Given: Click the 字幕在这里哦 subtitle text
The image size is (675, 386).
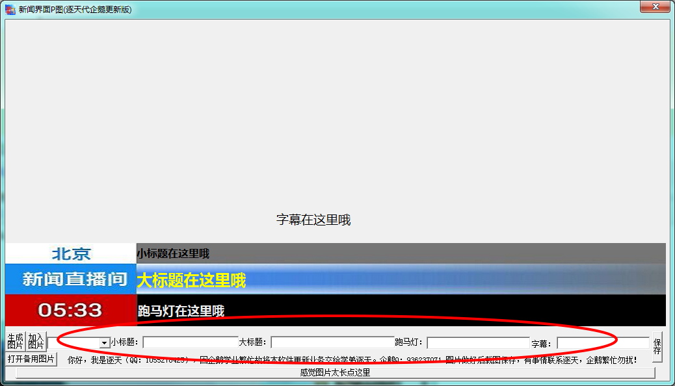Looking at the screenshot, I should [313, 220].
